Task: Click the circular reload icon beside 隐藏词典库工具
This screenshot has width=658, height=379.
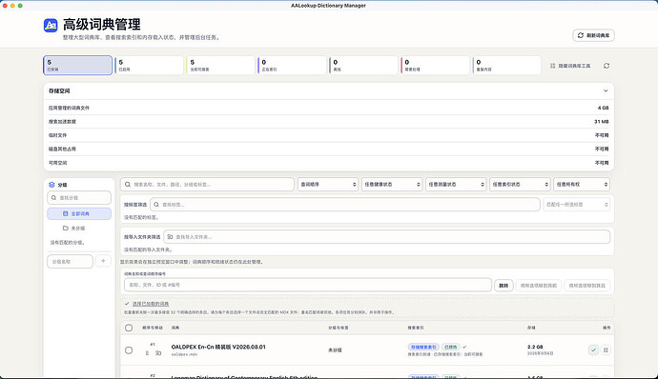Action: 607,66
